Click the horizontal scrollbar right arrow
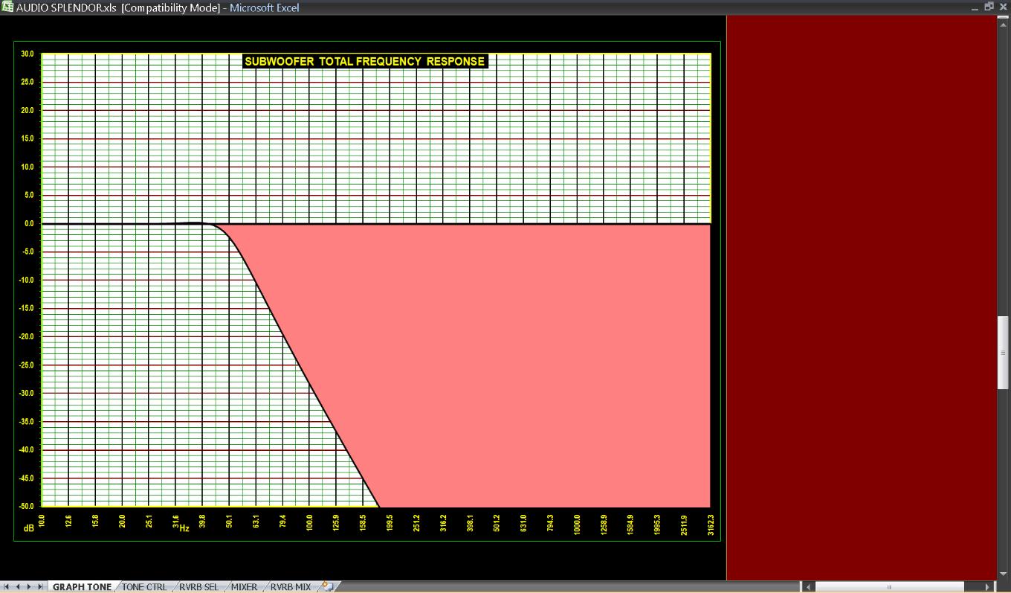Viewport: 1011px width, 593px height. [988, 587]
